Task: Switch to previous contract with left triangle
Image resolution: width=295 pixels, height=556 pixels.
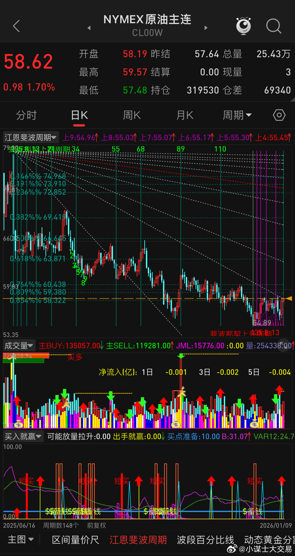Action: coord(89,28)
